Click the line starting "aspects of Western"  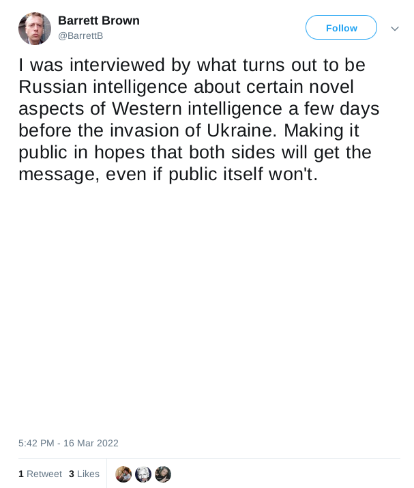click(x=198, y=109)
